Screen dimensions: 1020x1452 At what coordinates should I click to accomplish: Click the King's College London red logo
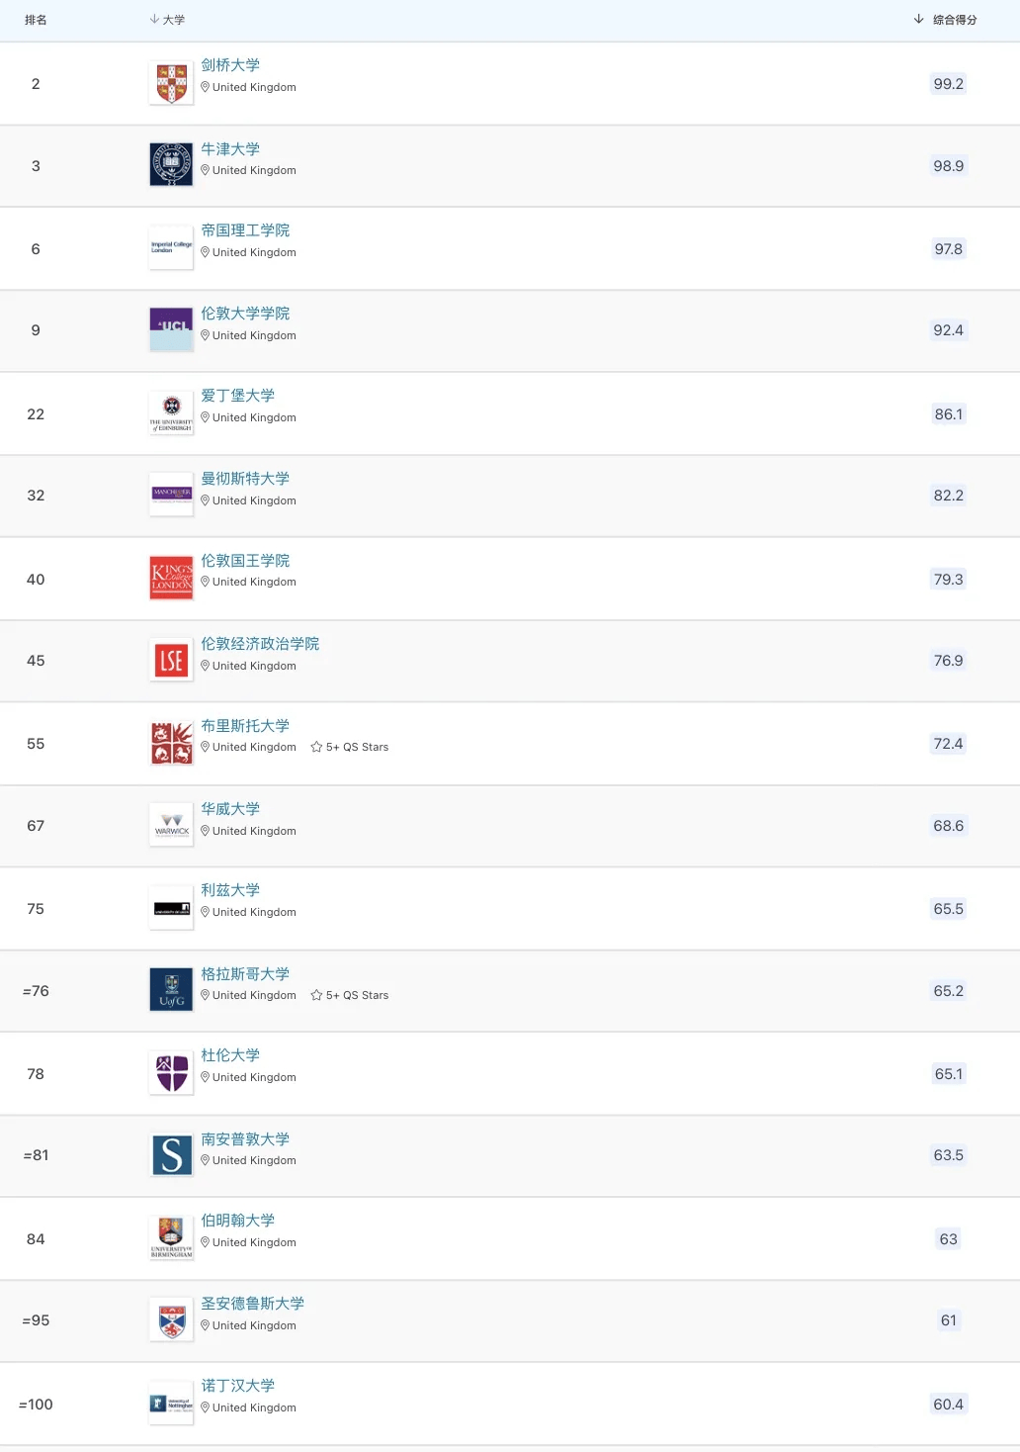171,579
